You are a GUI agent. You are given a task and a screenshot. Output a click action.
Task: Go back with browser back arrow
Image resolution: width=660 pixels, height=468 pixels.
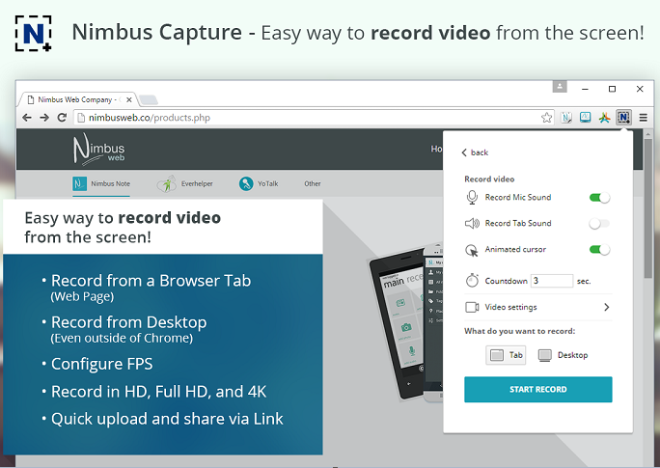26,118
